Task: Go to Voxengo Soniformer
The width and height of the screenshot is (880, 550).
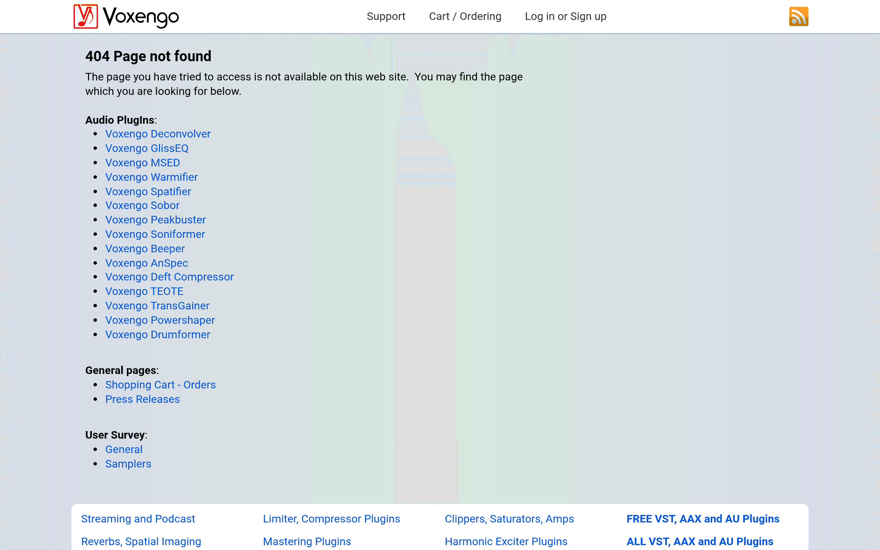Action: pyautogui.click(x=155, y=234)
